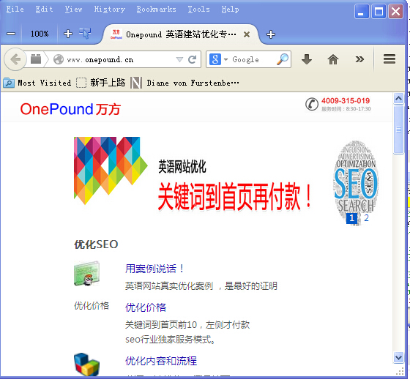The height and width of the screenshot is (385, 410).
Task: Click the green case study icon
Action: [x=87, y=273]
